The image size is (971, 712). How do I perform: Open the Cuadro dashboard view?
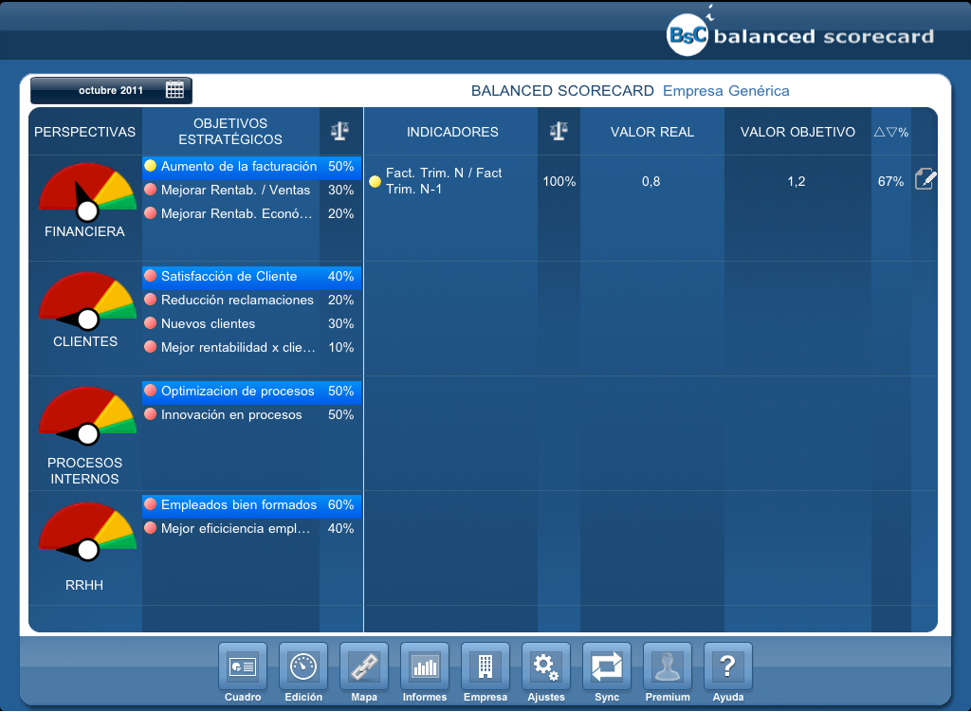(x=243, y=667)
